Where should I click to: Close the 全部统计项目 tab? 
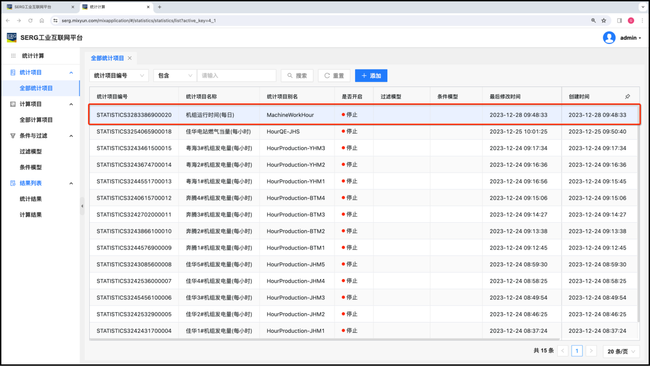pyautogui.click(x=130, y=58)
